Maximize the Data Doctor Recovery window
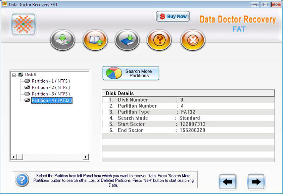The width and height of the screenshot is (283, 194). coord(265,5)
